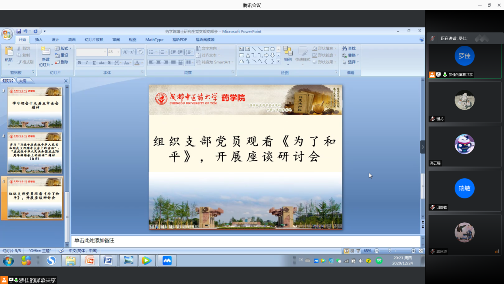Insert a text box shape from gallery

[241, 49]
